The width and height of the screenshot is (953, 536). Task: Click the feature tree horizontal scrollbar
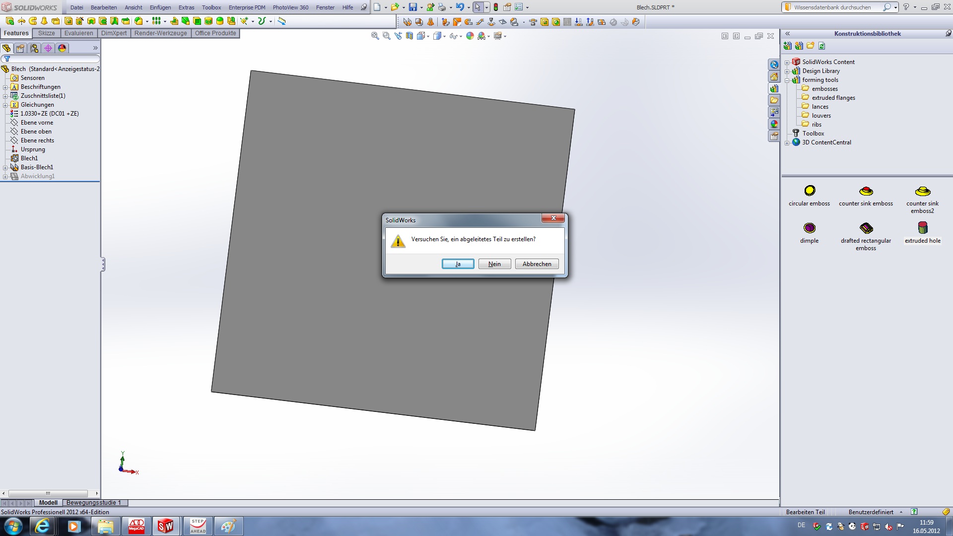(48, 493)
